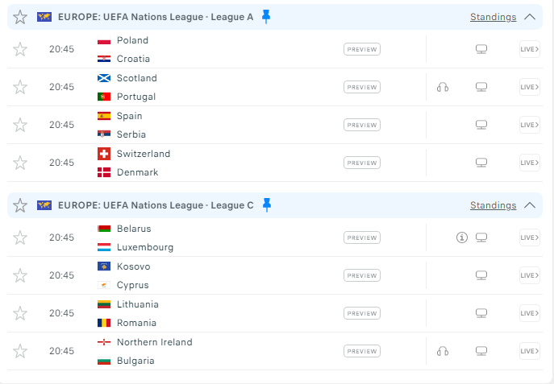Click the TV icon for Spain vs Serbia
The image size is (554, 384).
(x=481, y=125)
